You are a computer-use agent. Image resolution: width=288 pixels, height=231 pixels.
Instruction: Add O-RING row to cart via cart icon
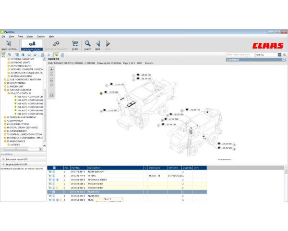point(49,175)
